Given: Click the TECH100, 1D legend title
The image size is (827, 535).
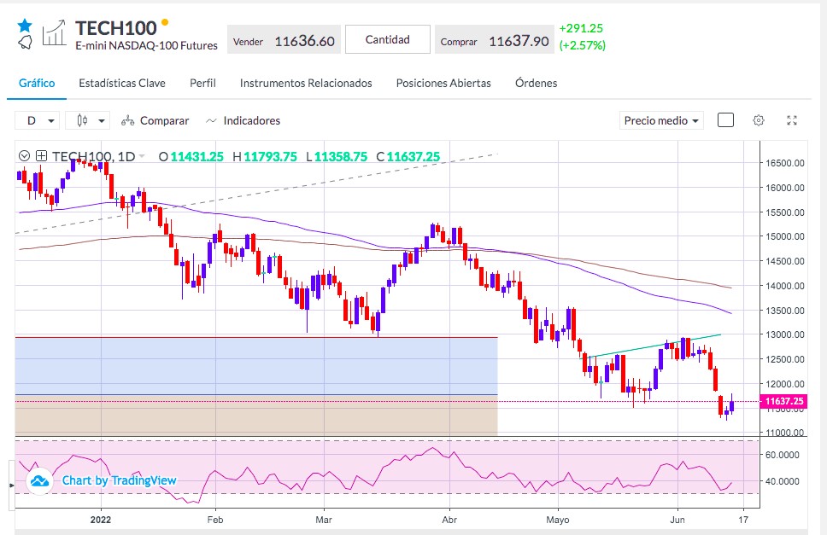Looking at the screenshot, I should (x=93, y=156).
